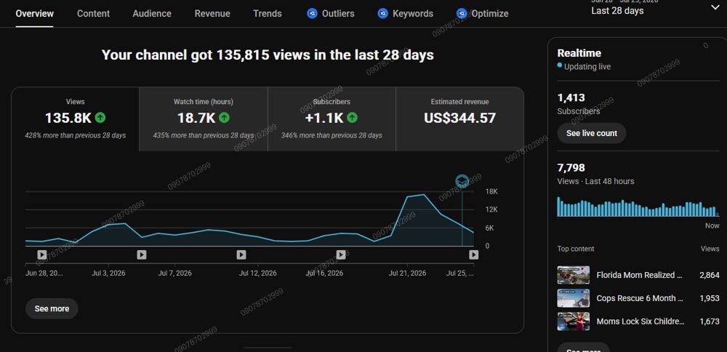Click the graduation cap chart marker
727x352 pixels.
point(462,181)
